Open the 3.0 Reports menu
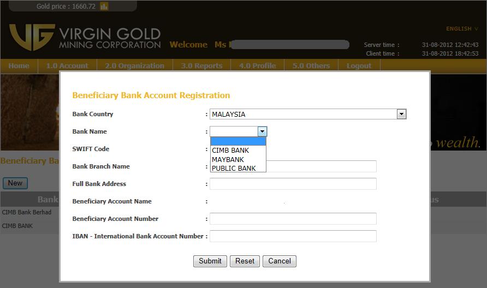This screenshot has width=487, height=288. tap(201, 66)
